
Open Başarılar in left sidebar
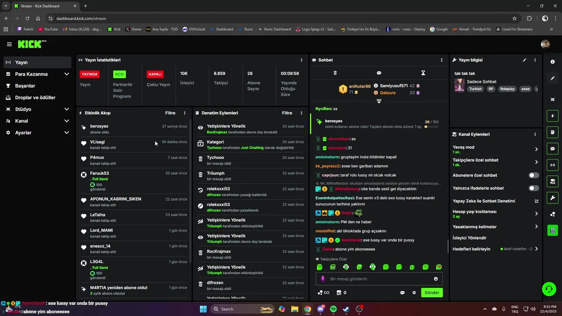[x=38, y=86]
